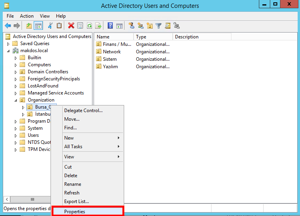Expand the Bursa OU node
Screen dimensions: 300x216
pos(23,107)
